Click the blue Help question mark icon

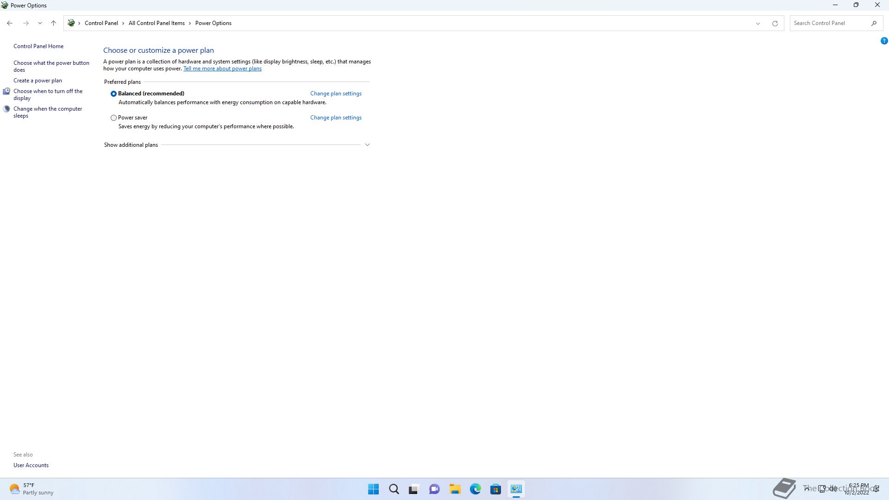pyautogui.click(x=884, y=41)
